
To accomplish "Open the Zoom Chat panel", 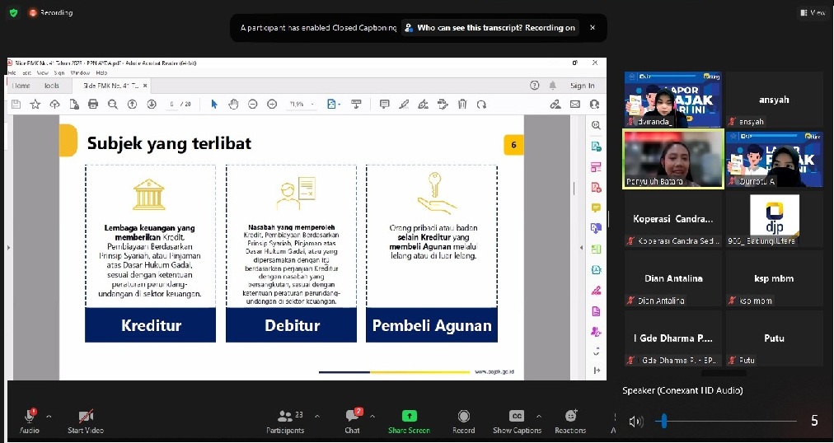I will (x=353, y=420).
